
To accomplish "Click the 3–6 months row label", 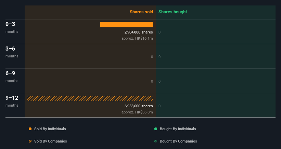I will (x=12, y=52).
